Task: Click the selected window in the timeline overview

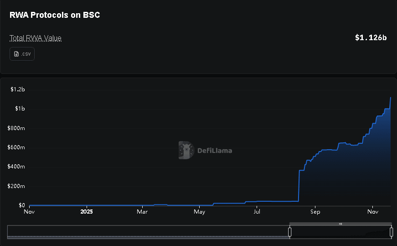Action: click(340, 233)
